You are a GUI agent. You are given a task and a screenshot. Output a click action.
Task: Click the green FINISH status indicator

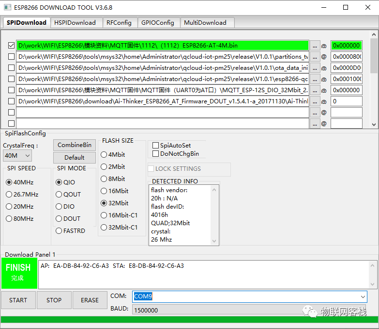point(19,273)
